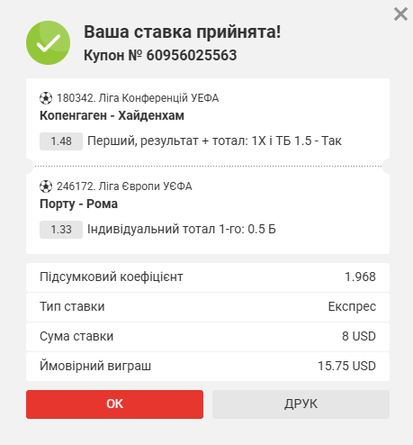The height and width of the screenshot is (445, 413).
Task: Select the 1.33 odds badge
Action: pos(61,230)
